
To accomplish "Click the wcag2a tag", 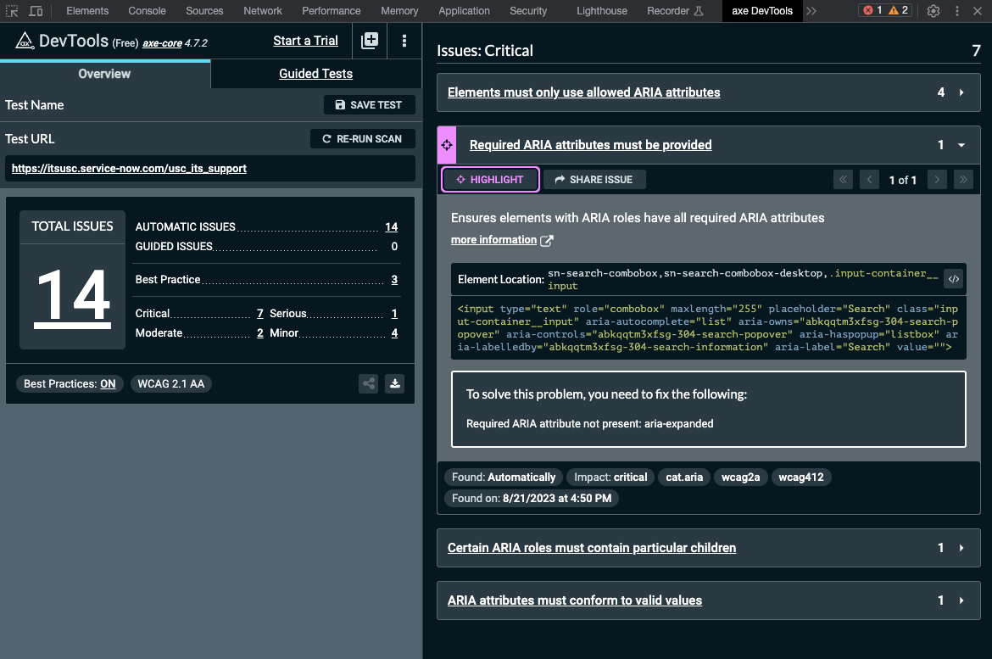I will (740, 477).
